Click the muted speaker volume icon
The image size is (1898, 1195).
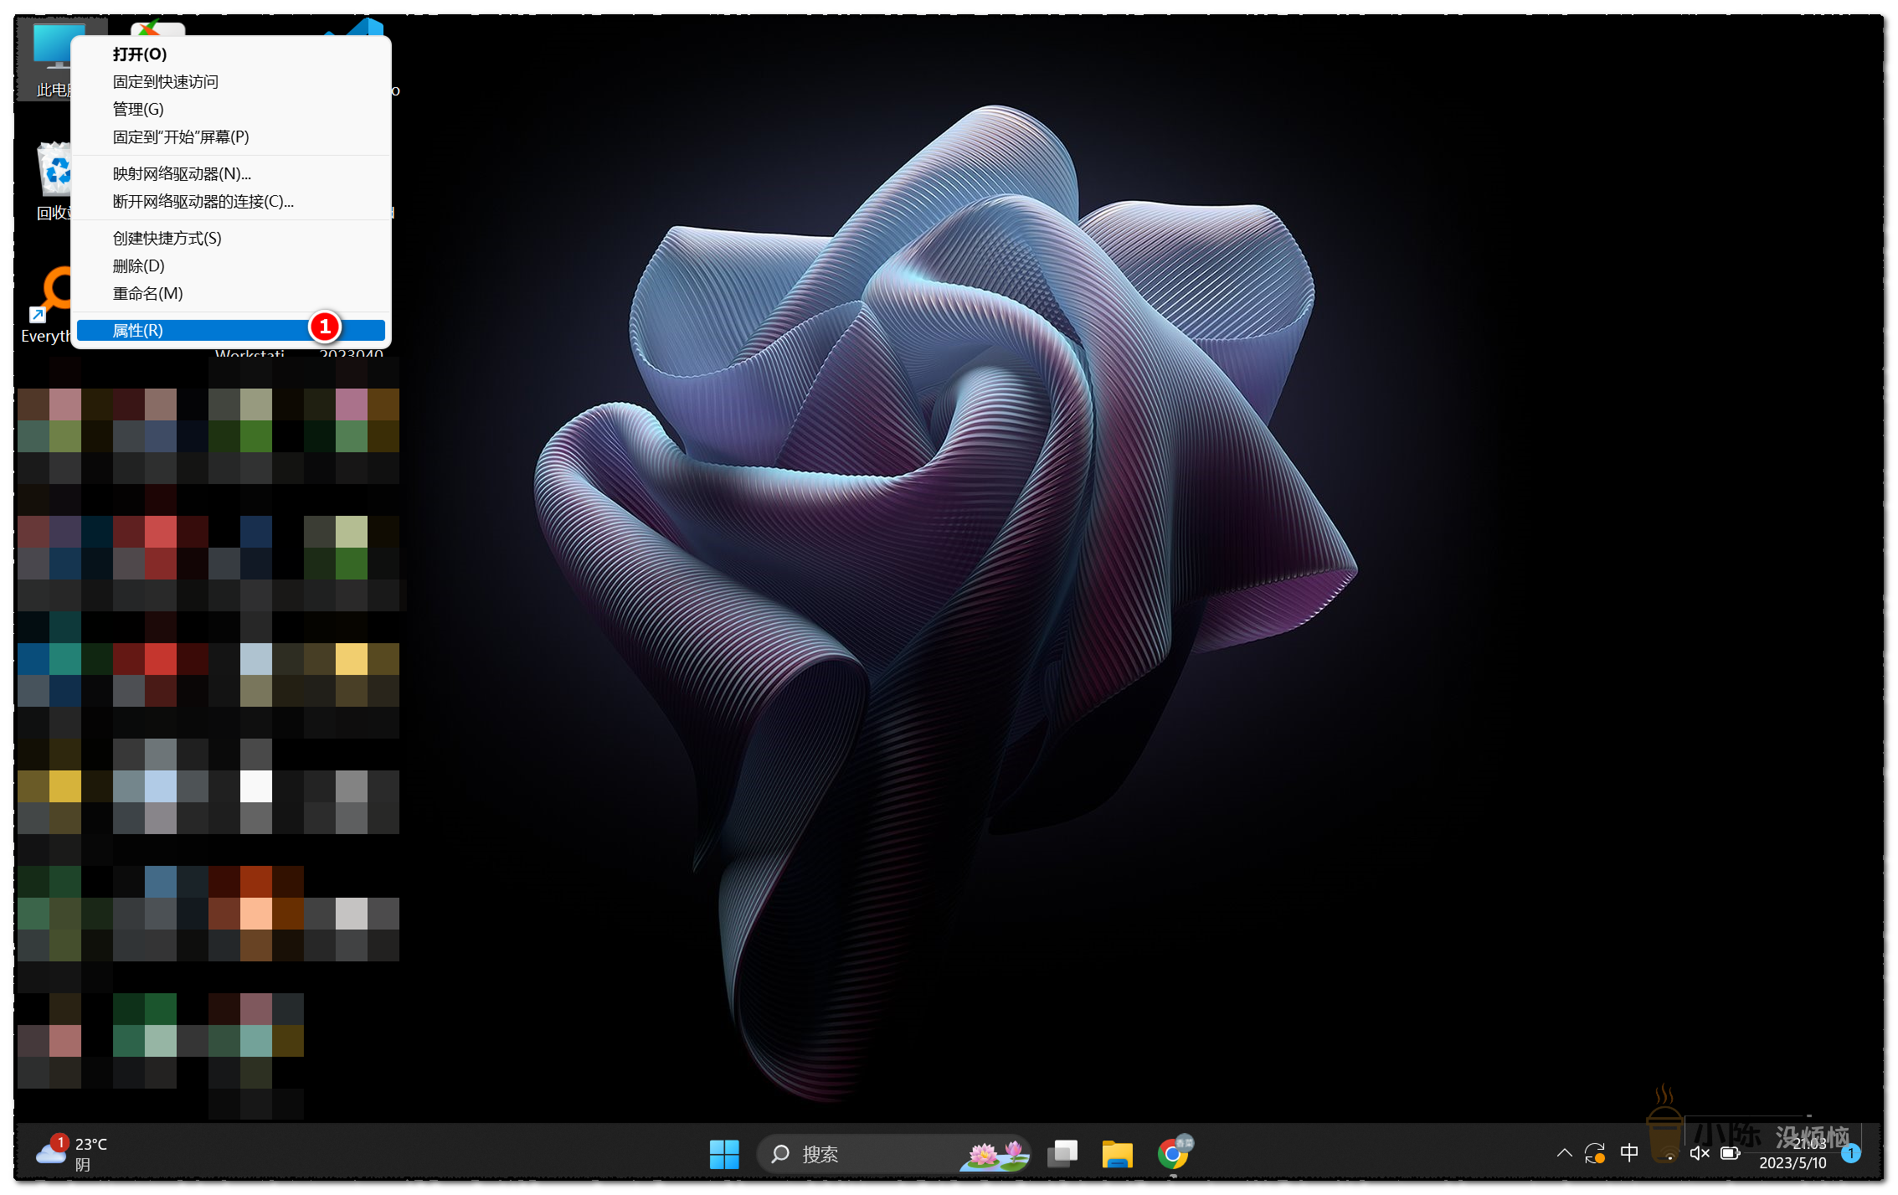coord(1699,1154)
